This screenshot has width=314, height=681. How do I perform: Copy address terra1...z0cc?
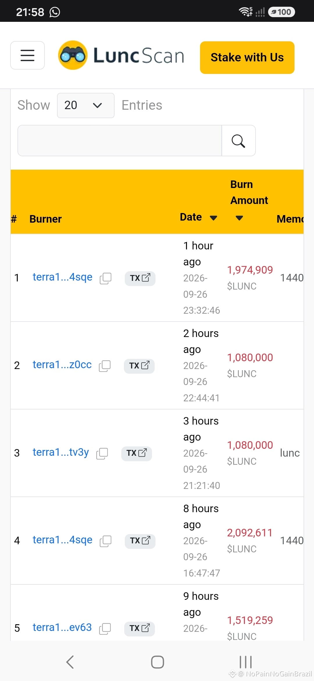pyautogui.click(x=105, y=366)
